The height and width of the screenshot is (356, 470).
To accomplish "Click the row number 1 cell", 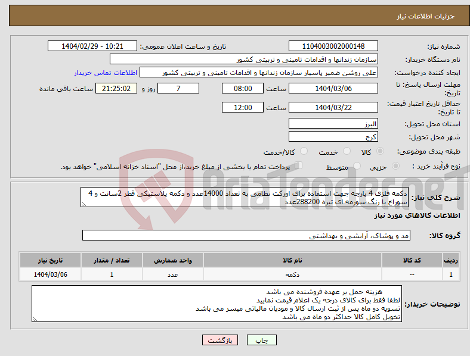I will (451, 274).
